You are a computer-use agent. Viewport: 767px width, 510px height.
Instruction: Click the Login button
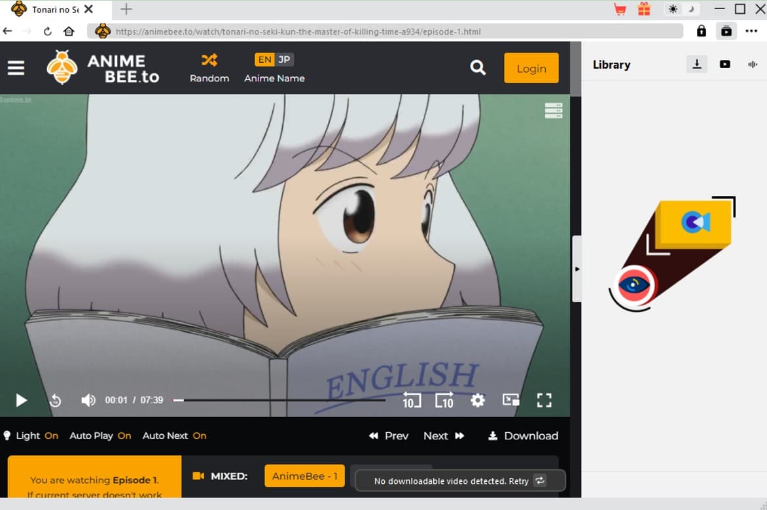pyautogui.click(x=531, y=67)
